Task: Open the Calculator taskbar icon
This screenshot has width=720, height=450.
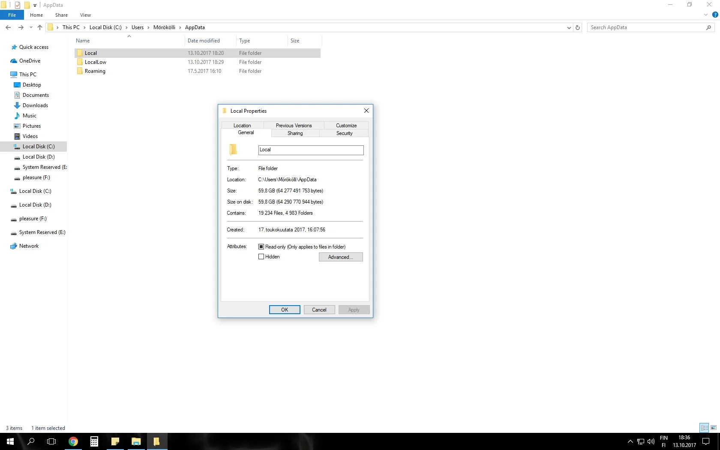Action: [x=94, y=441]
